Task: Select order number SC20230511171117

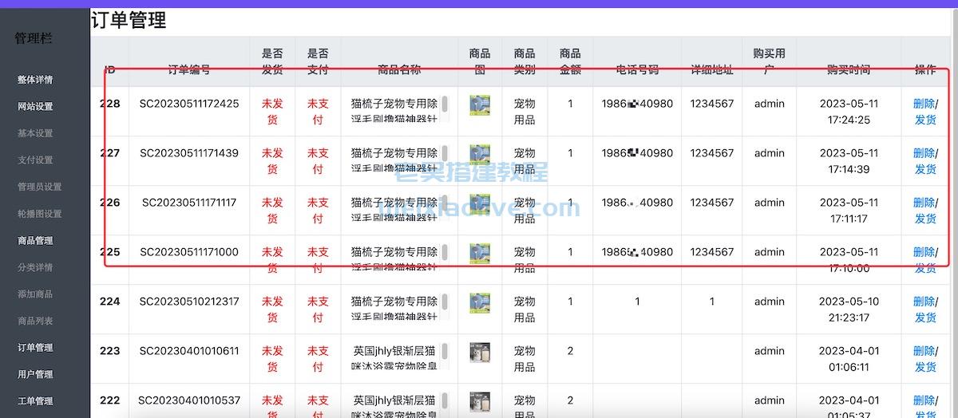Action: click(189, 203)
